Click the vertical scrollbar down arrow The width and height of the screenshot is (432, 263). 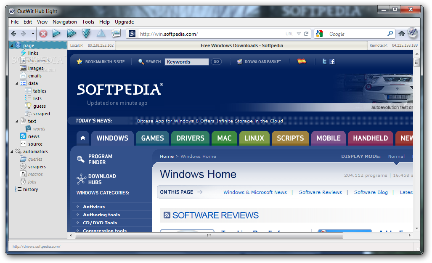point(417,228)
